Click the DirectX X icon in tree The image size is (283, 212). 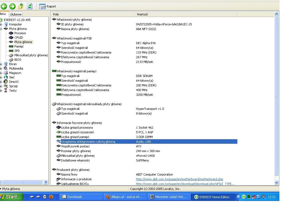coord(6,82)
